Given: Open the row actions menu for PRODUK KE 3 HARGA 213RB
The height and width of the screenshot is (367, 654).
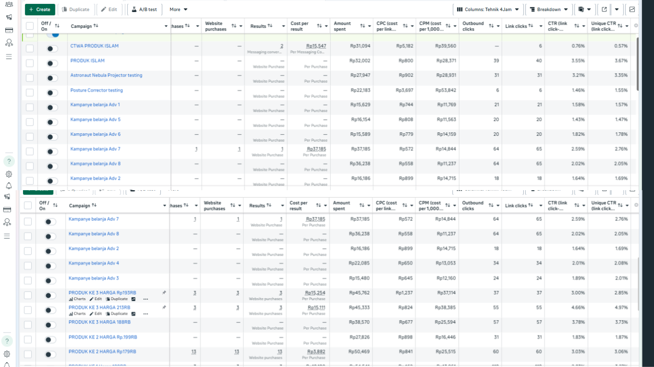Looking at the screenshot, I should [145, 313].
